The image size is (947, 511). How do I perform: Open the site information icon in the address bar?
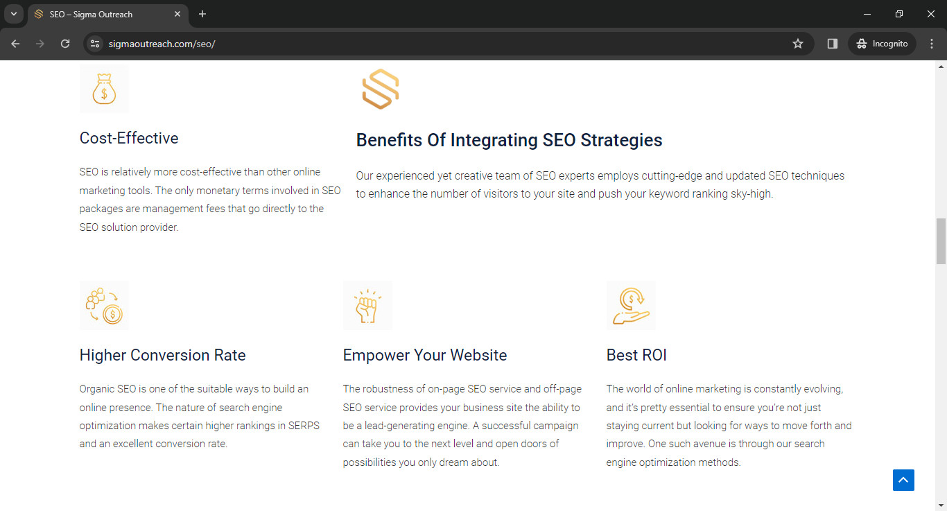coord(94,43)
